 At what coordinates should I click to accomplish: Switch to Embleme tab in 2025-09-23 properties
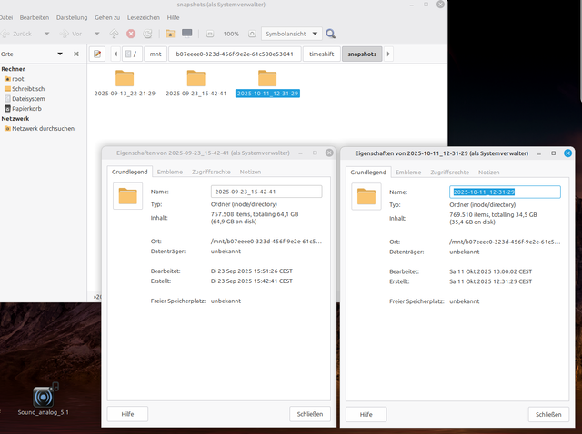[170, 172]
